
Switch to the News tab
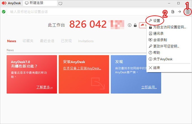pos(12,41)
